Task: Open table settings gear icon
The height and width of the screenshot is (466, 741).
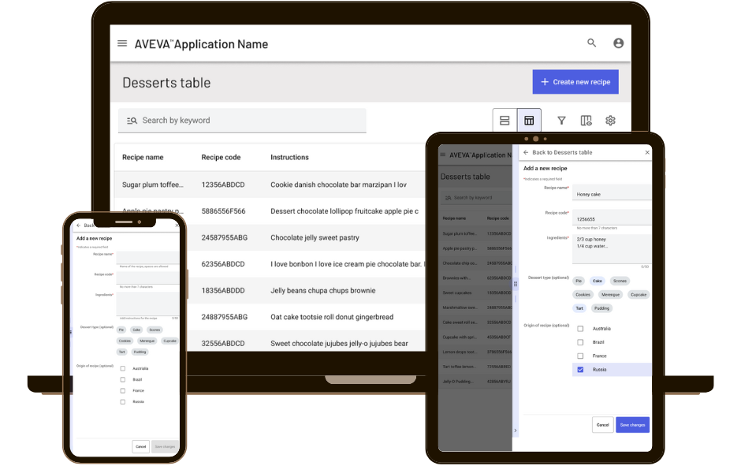Action: pos(611,121)
